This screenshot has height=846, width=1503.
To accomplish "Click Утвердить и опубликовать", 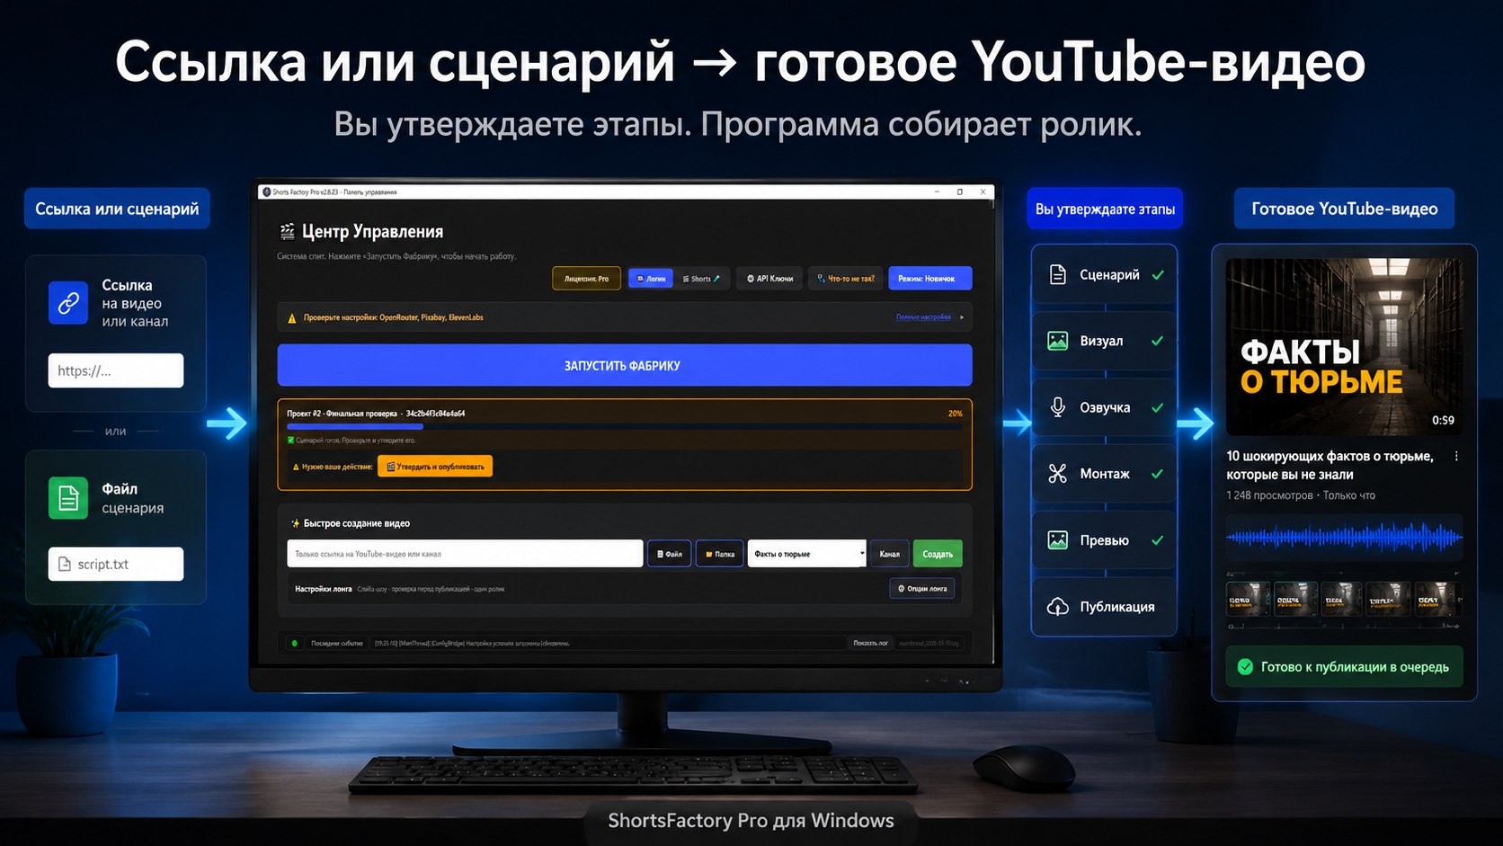I will coord(435,467).
